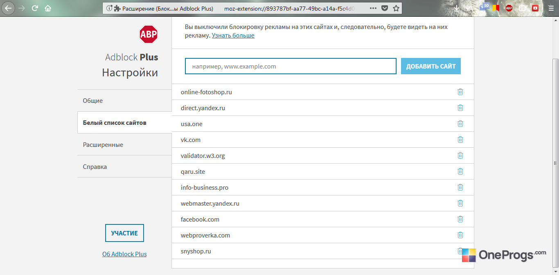Image resolution: width=559 pixels, height=275 pixels.
Task: Open Adblock Plus toolbar icon
Action: click(509, 8)
